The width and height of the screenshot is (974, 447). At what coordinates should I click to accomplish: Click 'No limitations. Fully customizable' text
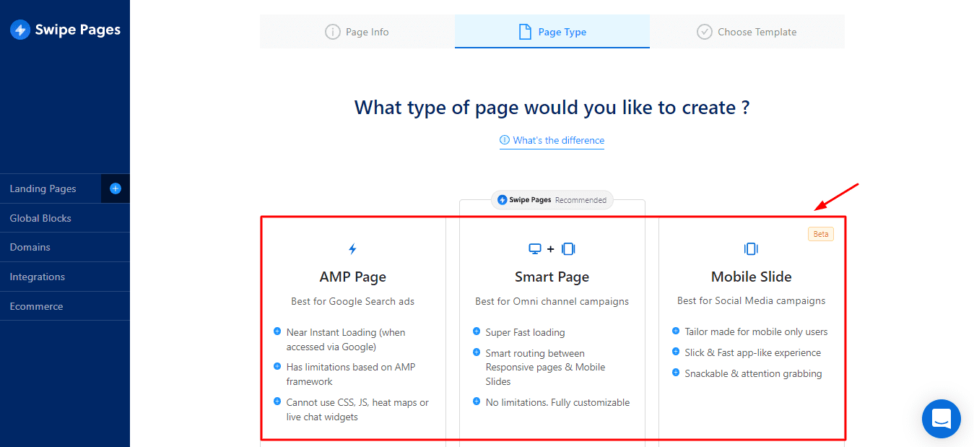pos(557,402)
